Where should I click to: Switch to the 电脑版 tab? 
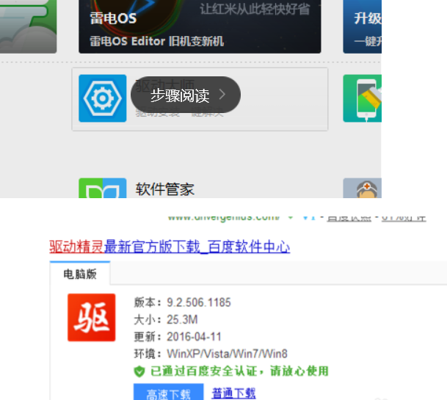(80, 274)
